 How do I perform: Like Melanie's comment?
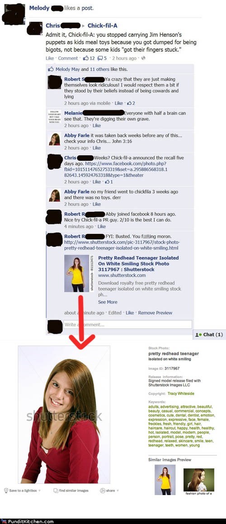click(97, 125)
